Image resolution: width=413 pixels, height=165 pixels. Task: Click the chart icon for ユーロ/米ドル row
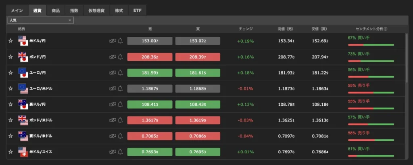[x=113, y=88]
